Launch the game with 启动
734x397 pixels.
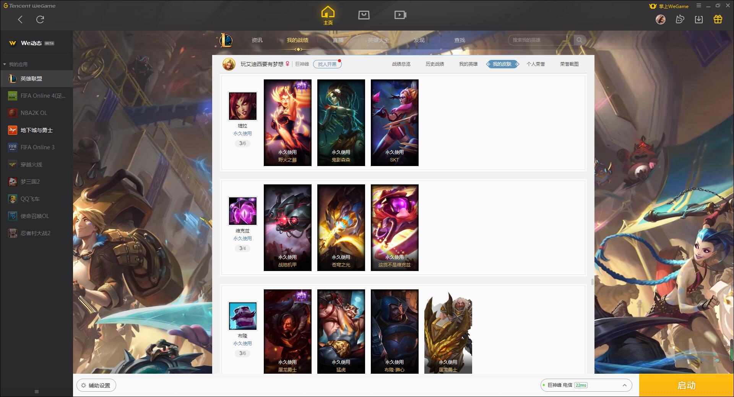coord(686,386)
